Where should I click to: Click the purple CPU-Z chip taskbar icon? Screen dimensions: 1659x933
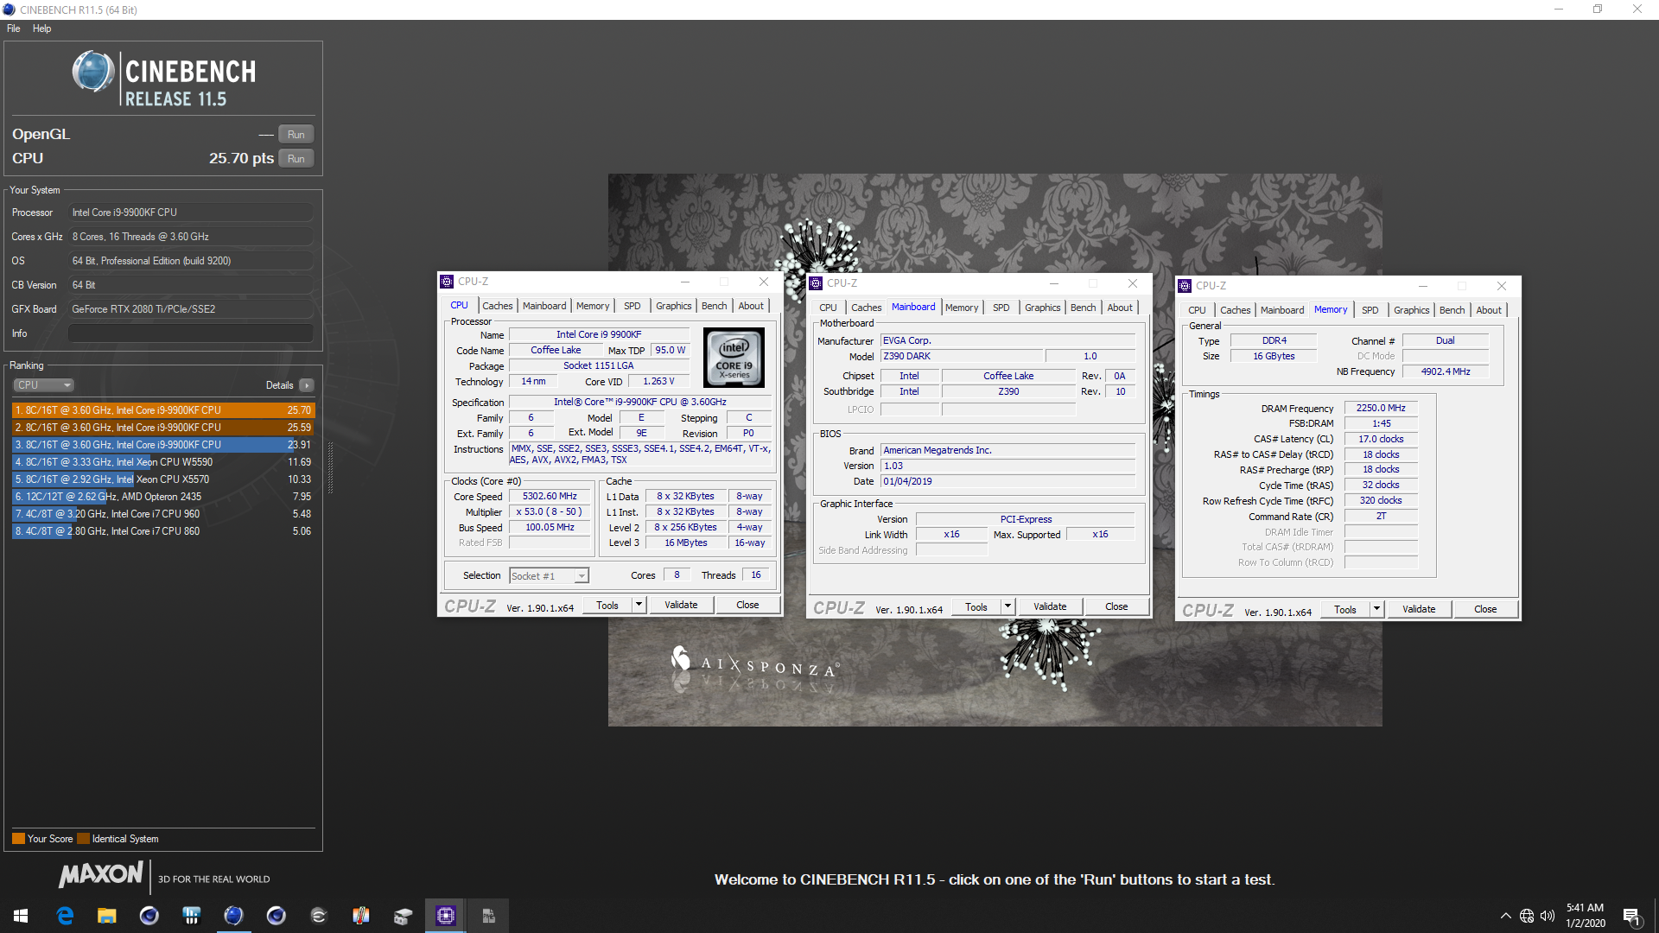click(446, 916)
